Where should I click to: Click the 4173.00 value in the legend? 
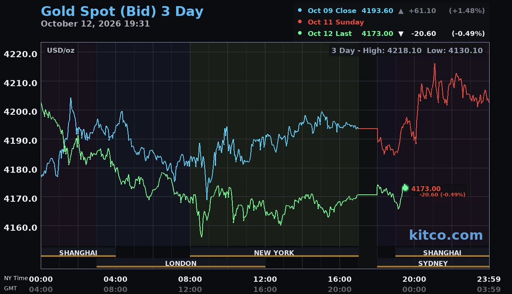377,33
